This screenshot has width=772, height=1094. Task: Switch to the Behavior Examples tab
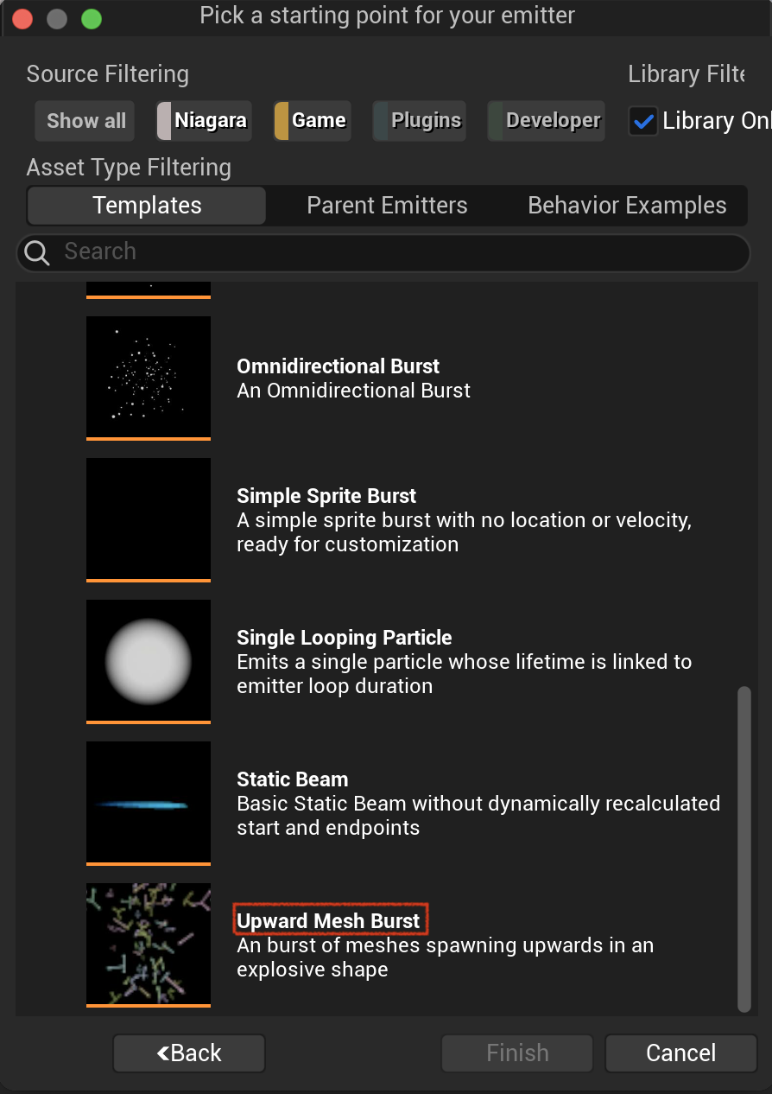pos(627,206)
